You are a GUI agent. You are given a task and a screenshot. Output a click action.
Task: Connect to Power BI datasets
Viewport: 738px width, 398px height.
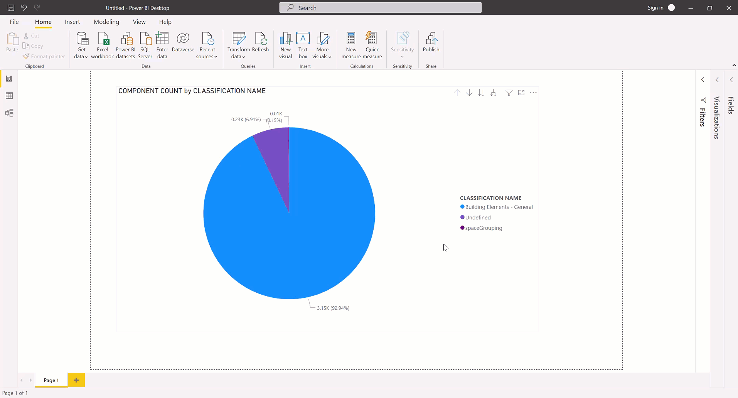point(125,46)
